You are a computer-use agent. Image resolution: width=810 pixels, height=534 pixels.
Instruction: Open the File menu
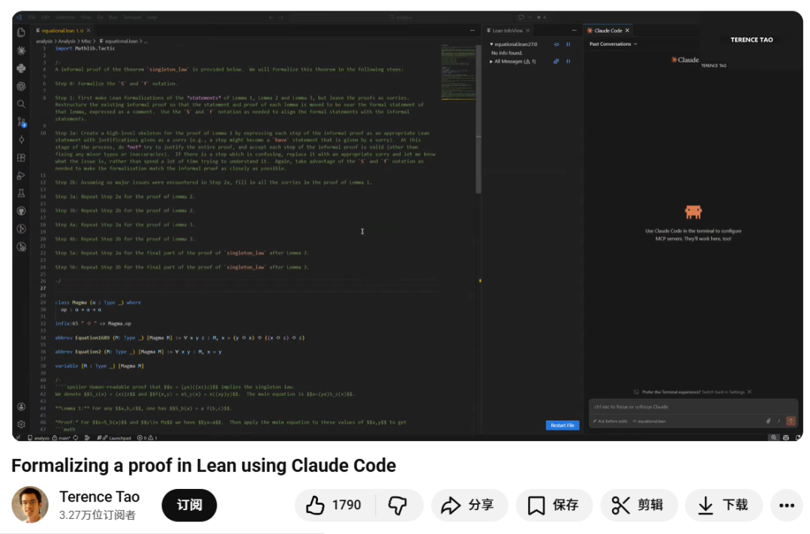(x=32, y=17)
